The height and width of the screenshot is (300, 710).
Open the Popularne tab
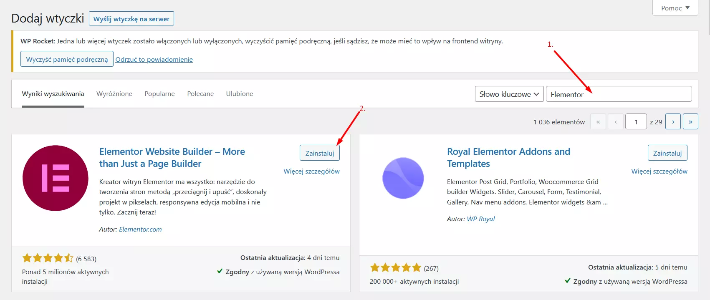click(x=160, y=94)
